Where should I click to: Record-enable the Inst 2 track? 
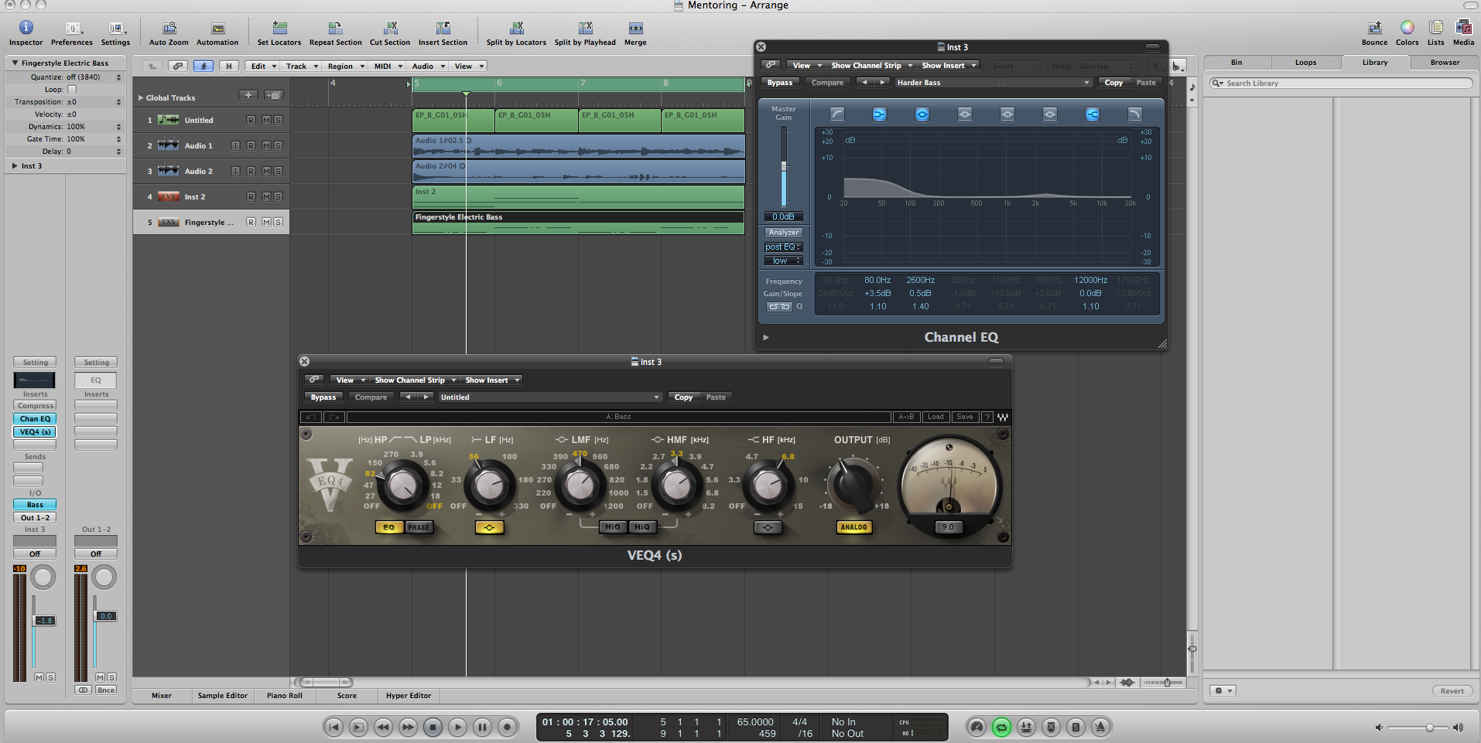251,196
